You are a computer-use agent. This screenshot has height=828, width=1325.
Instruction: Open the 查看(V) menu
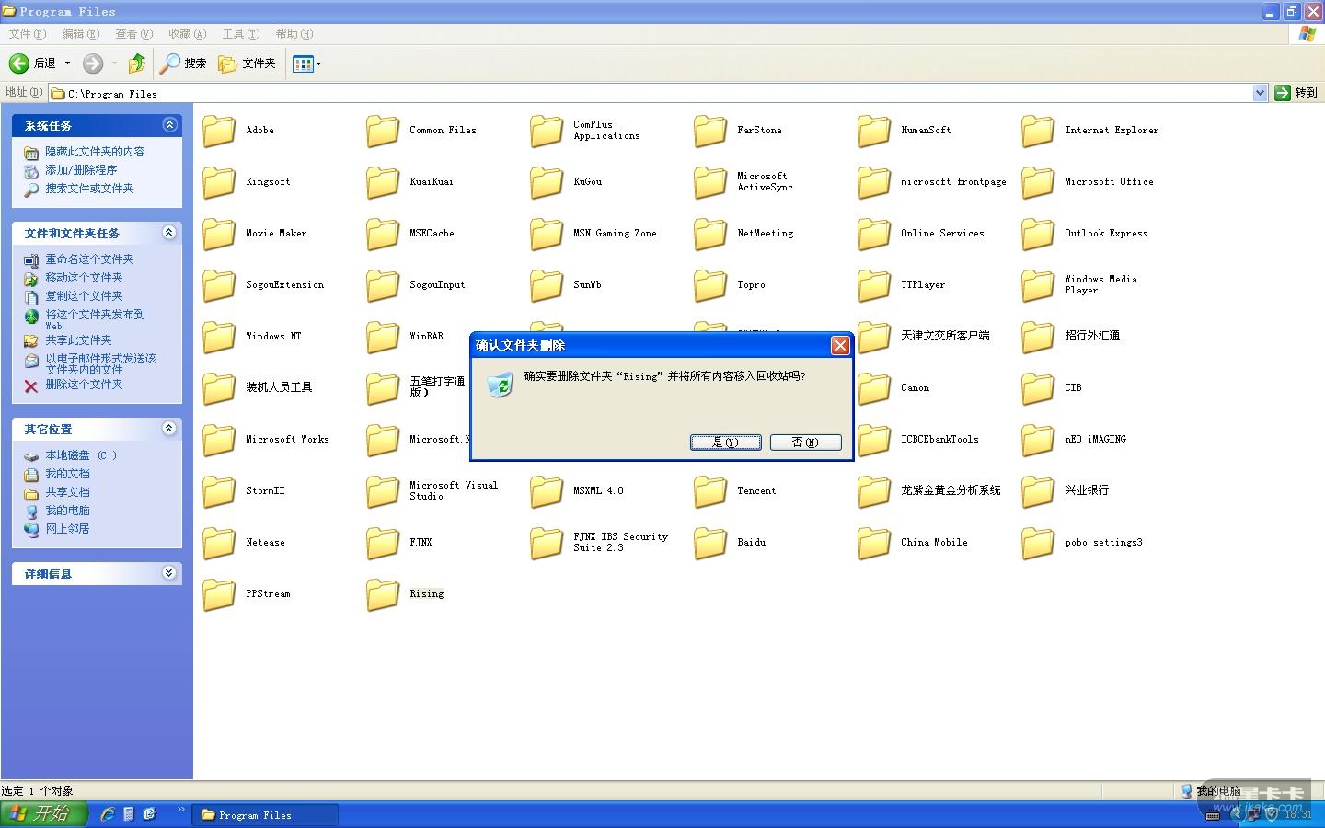133,34
